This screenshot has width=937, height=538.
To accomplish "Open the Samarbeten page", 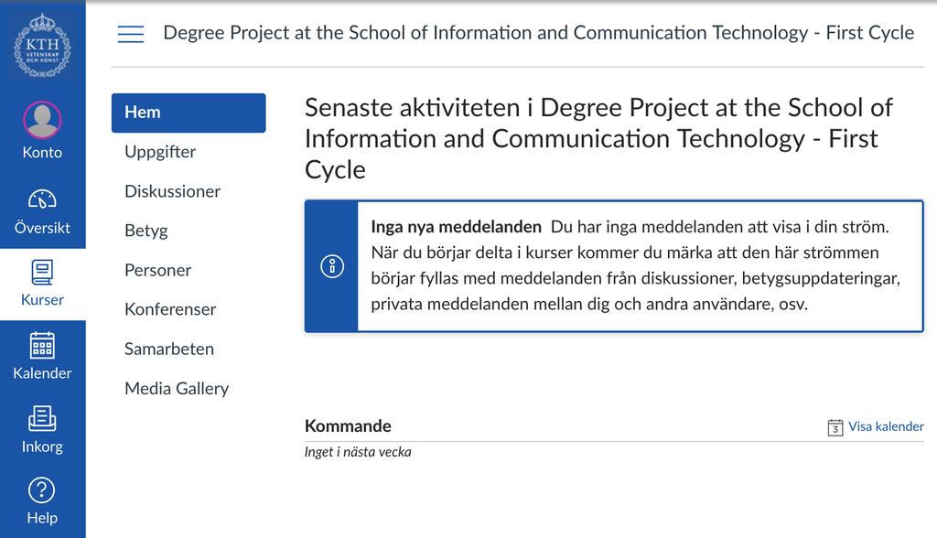I will 169,350.
